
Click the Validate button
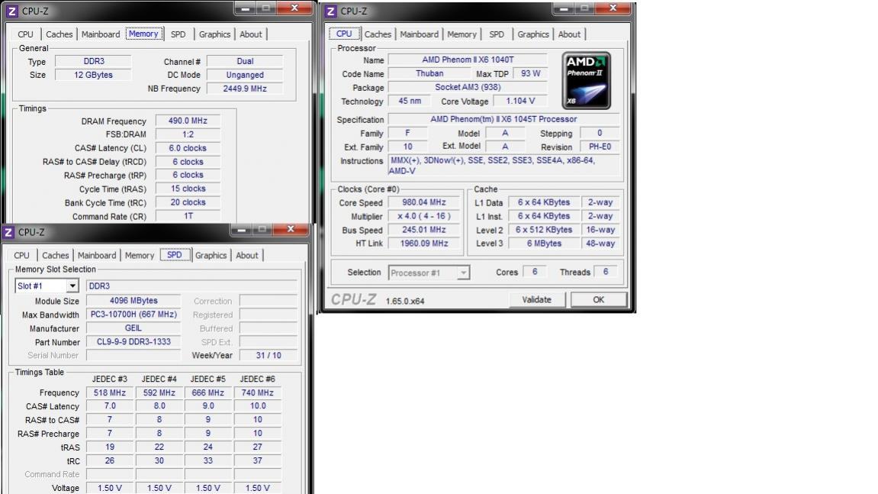click(x=536, y=300)
